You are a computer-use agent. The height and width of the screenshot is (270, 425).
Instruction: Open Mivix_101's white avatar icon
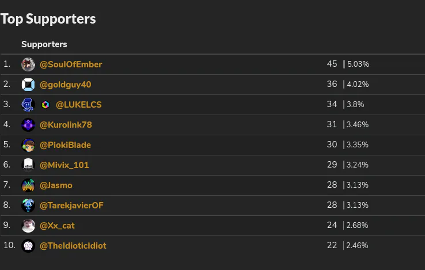point(28,165)
